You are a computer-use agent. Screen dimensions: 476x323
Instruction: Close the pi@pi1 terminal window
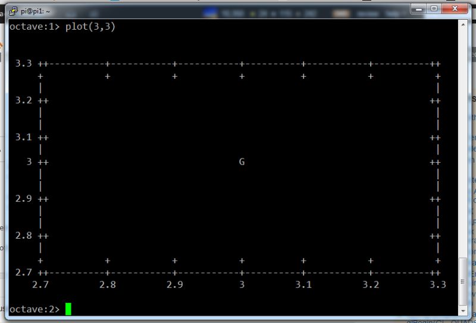tap(455, 9)
